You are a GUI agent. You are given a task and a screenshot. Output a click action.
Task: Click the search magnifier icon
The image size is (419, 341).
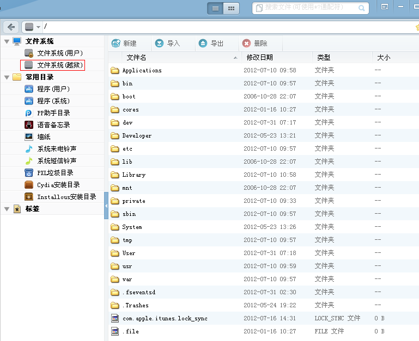[x=362, y=8]
